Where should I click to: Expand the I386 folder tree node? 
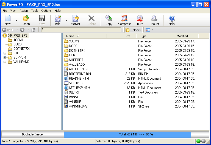coord(5,53)
